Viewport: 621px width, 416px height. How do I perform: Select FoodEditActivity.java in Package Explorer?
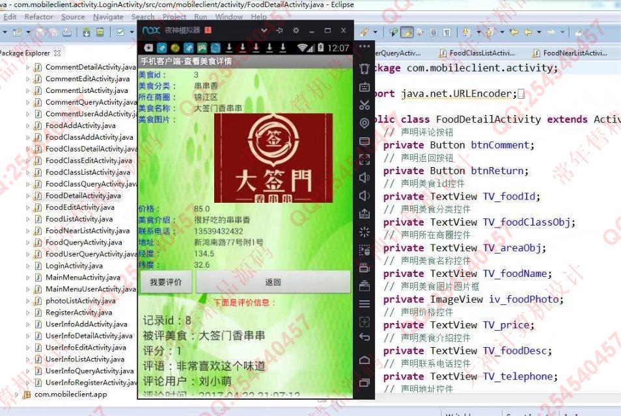pyautogui.click(x=80, y=207)
